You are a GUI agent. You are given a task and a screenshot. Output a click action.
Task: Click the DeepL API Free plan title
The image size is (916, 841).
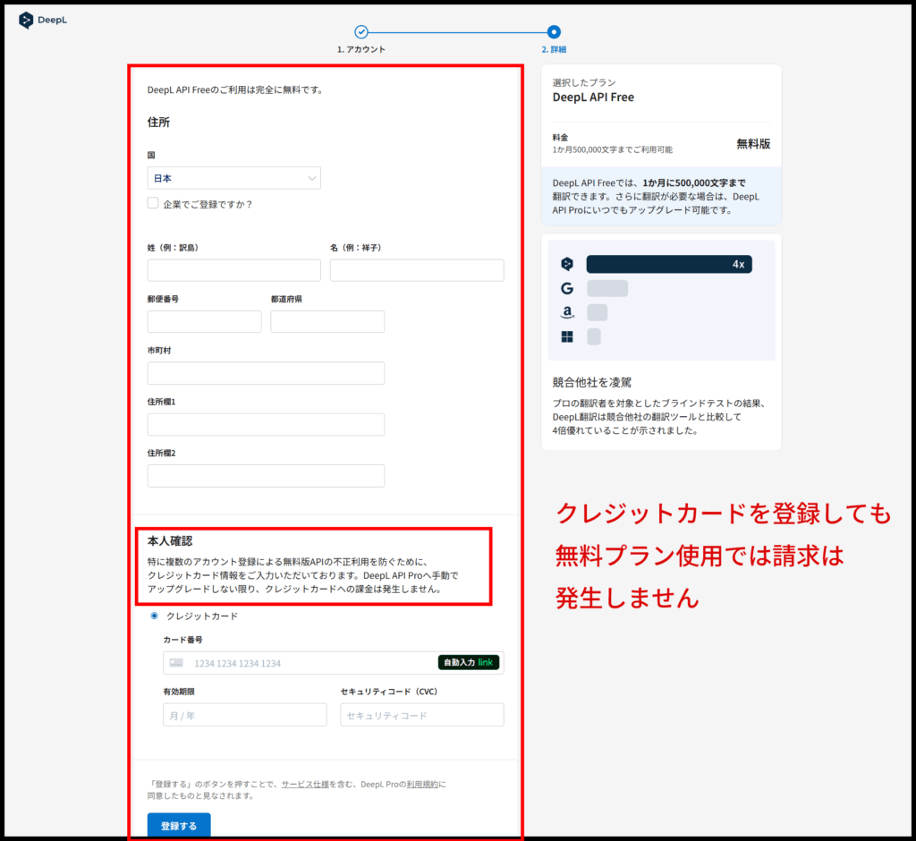(593, 98)
